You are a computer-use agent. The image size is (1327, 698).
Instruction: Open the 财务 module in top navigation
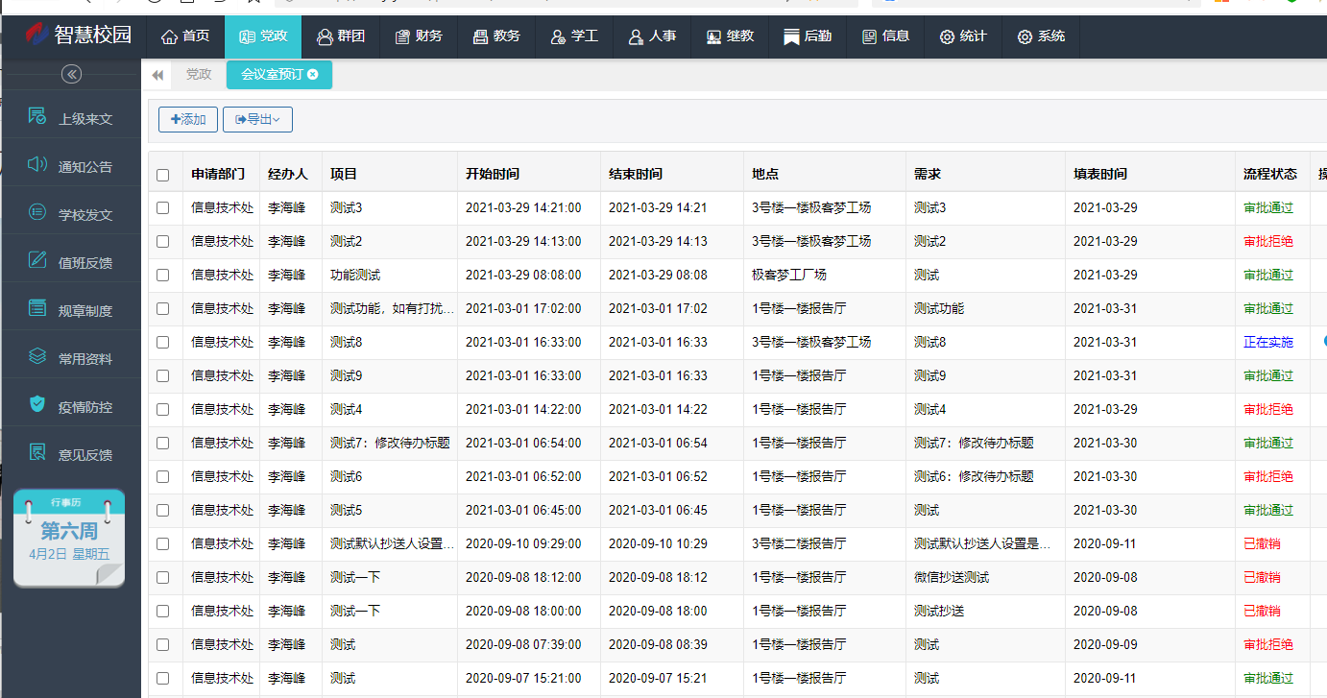click(418, 36)
